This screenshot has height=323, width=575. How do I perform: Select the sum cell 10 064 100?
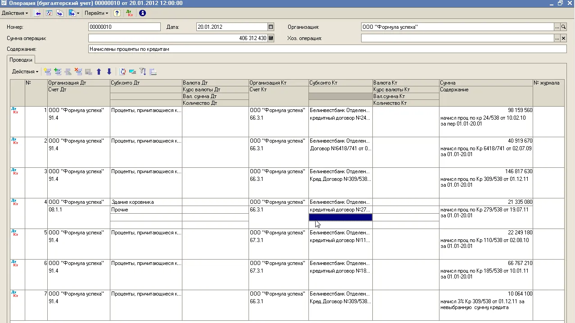[486, 294]
